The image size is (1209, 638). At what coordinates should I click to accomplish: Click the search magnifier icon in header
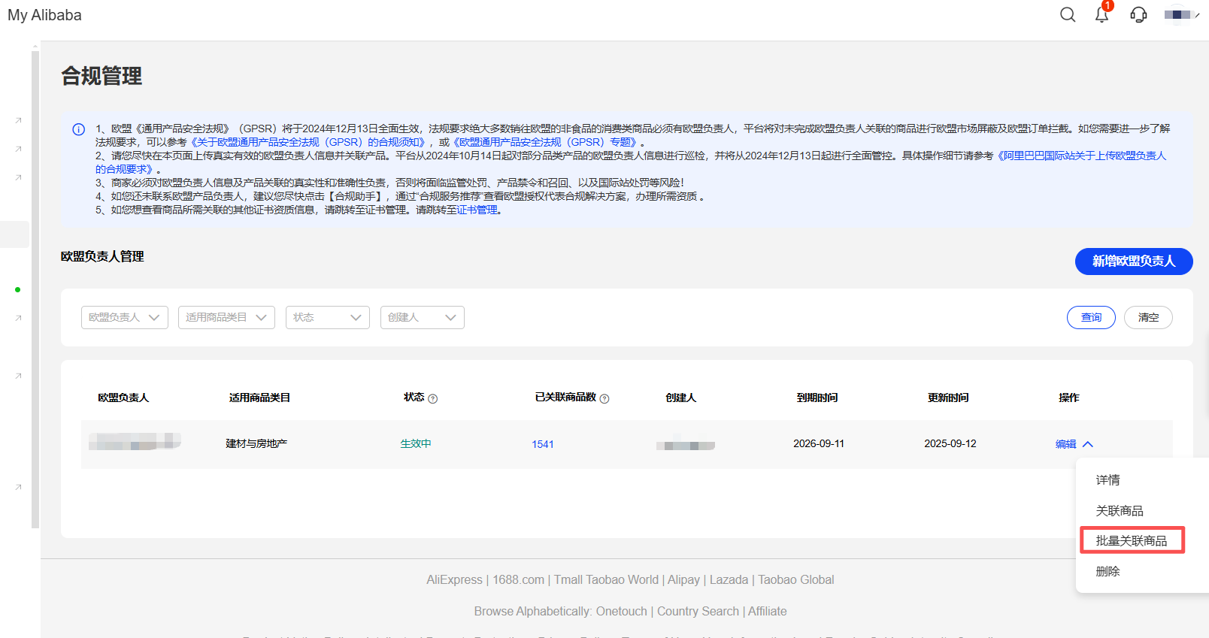coord(1067,15)
